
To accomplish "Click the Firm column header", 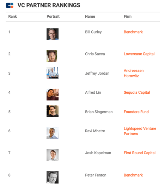I will pos(128,16).
